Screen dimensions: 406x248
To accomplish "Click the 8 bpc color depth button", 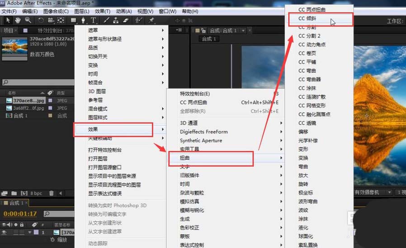I will [36, 193].
